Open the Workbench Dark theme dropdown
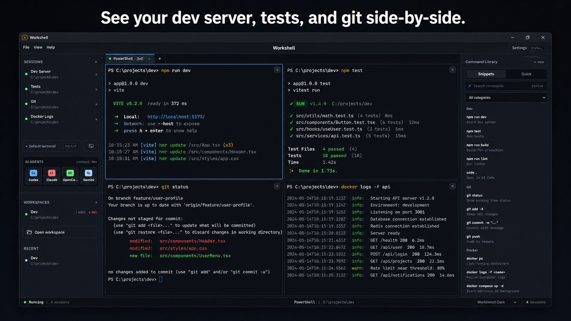The image size is (571, 321). (497, 302)
